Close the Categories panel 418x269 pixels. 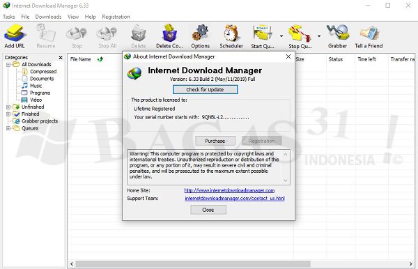coord(61,58)
